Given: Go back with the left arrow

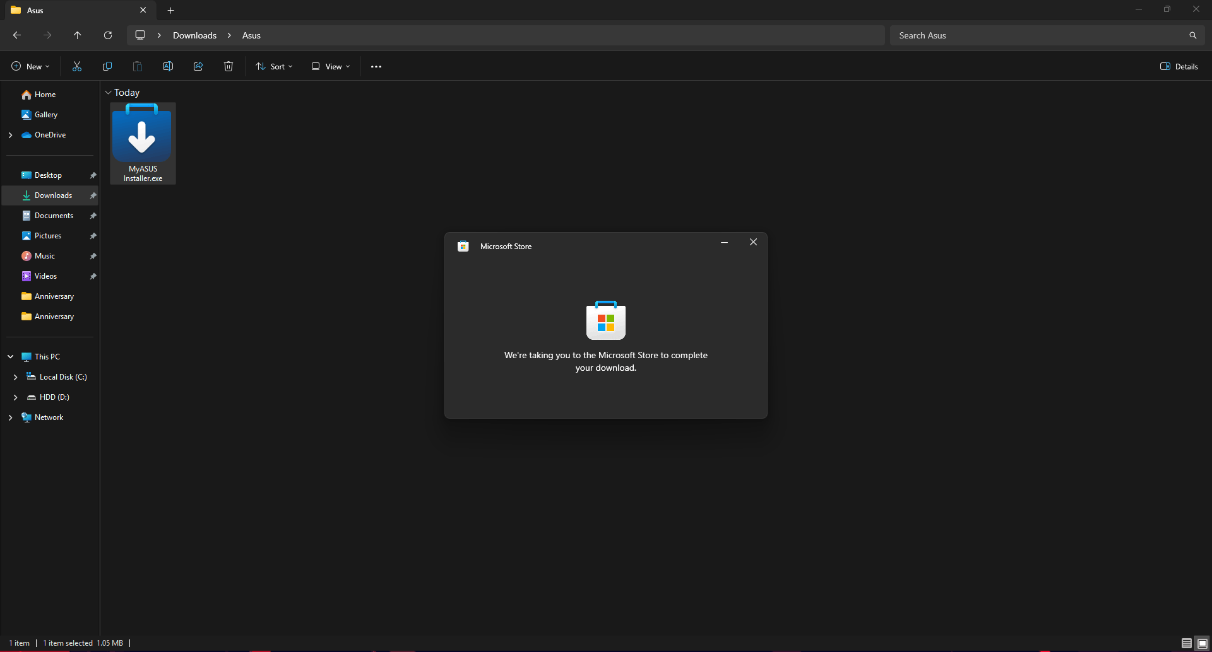Looking at the screenshot, I should [x=17, y=35].
